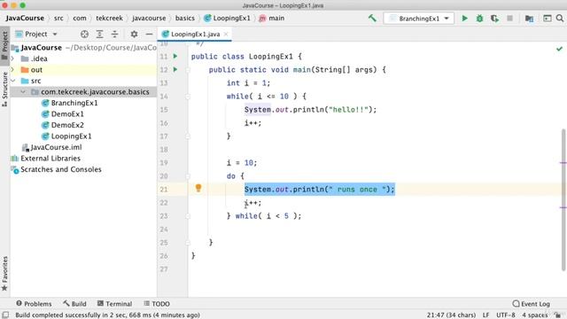Click the src breadcrumb

click(58, 18)
